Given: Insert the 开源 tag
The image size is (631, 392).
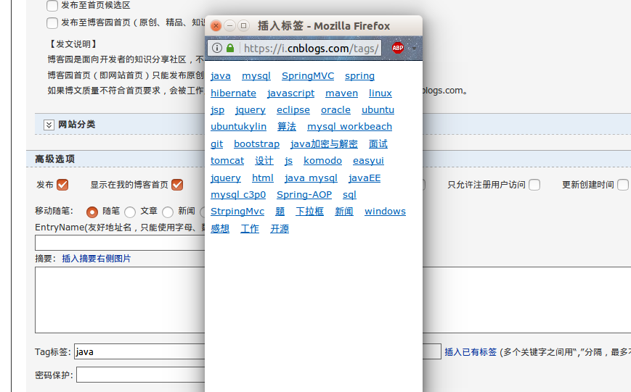Looking at the screenshot, I should pos(280,228).
